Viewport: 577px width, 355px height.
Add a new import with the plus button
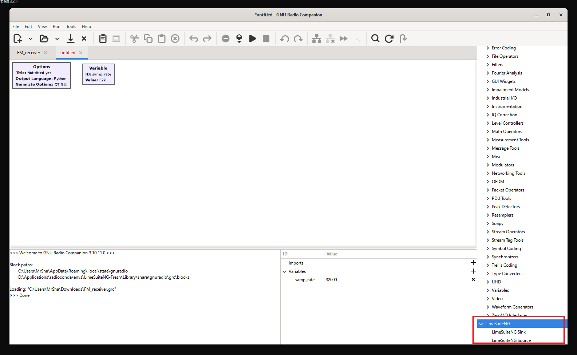tap(473, 263)
